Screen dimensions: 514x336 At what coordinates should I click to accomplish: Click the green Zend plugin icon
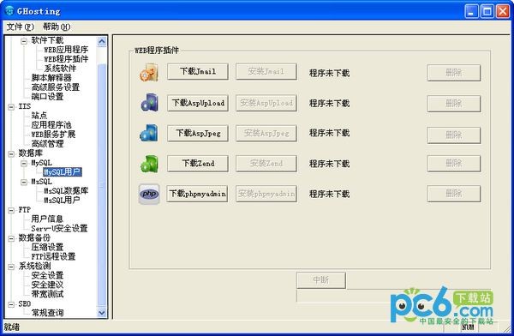coord(149,164)
